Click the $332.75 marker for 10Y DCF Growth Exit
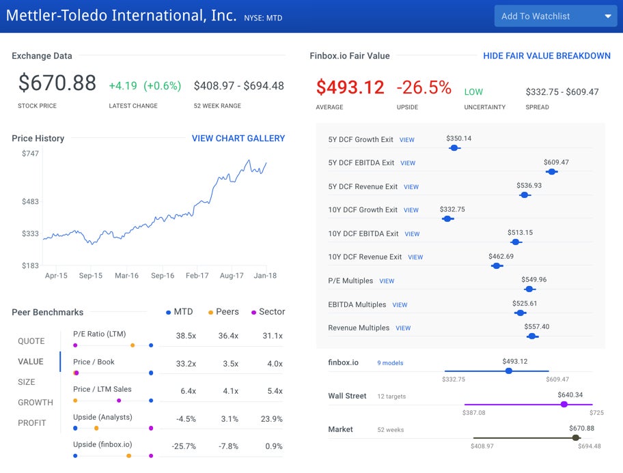Viewport: 623px width, 473px height. pyautogui.click(x=447, y=219)
